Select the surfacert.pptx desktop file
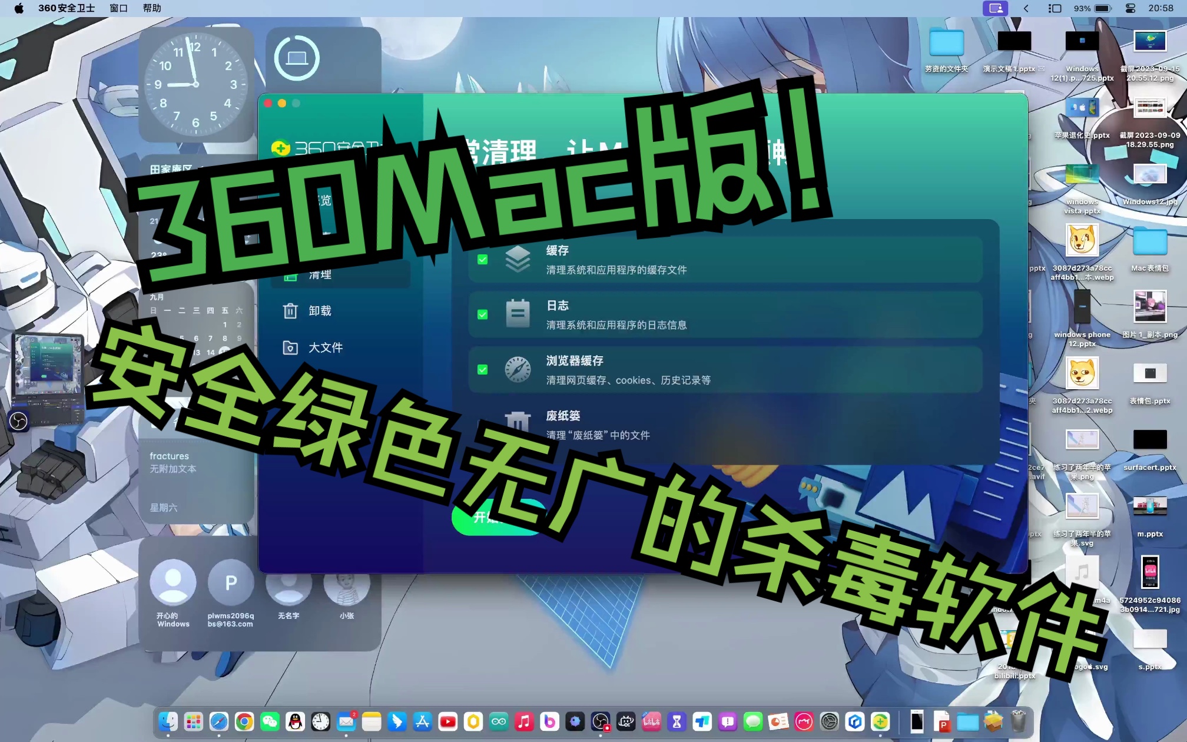 coord(1149,449)
